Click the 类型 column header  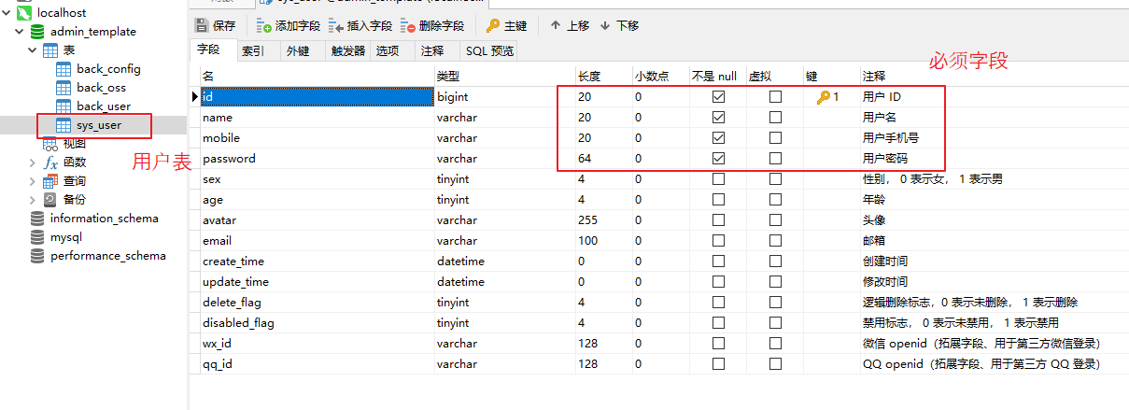[x=505, y=76]
